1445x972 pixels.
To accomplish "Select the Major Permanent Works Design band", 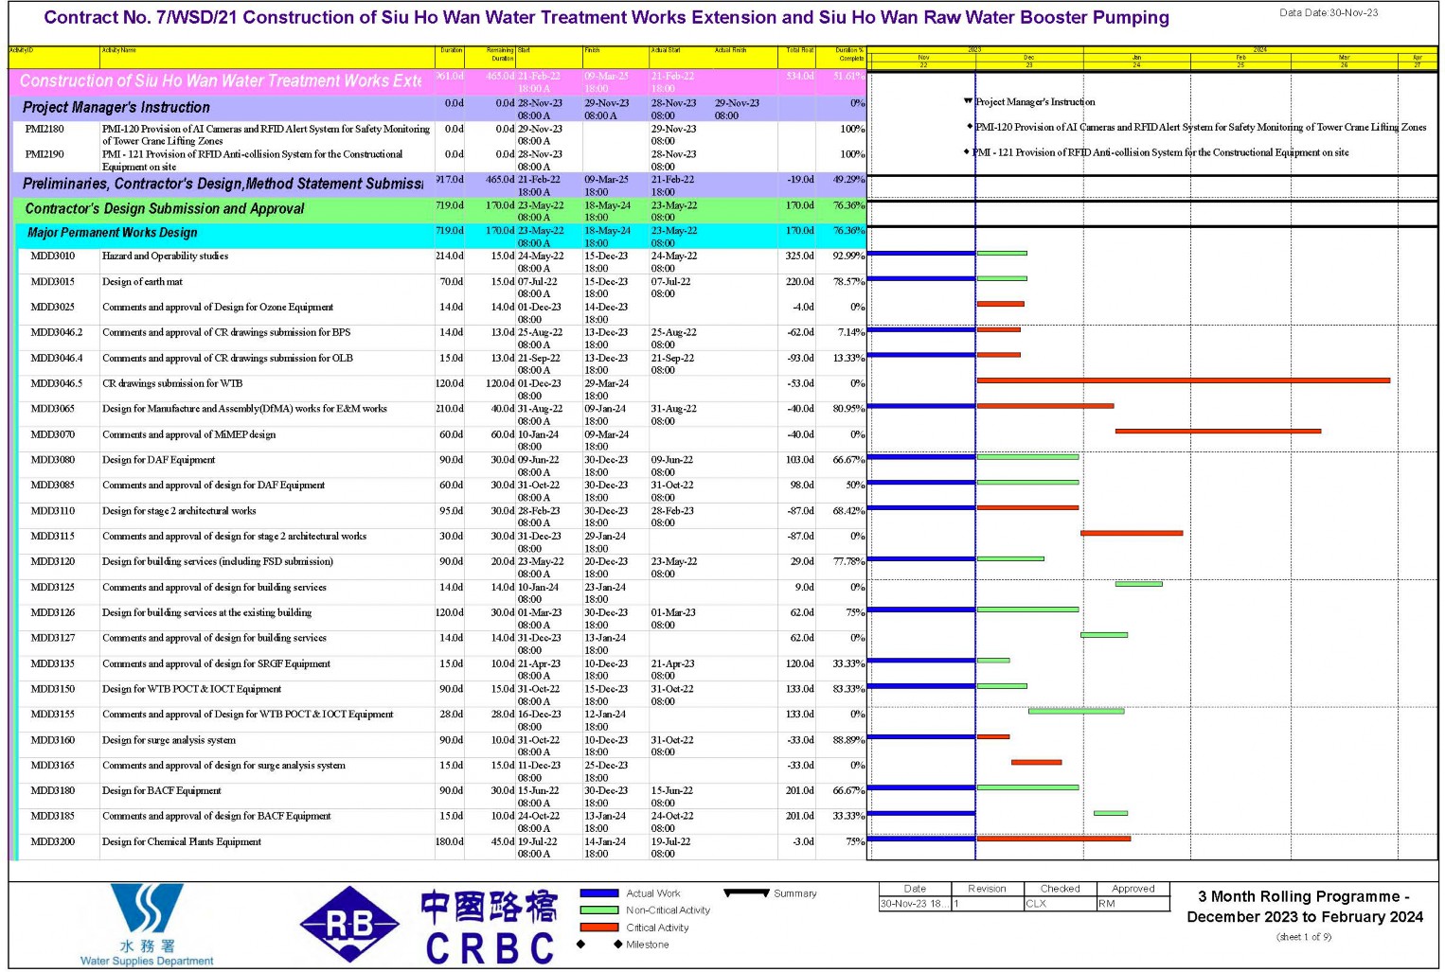I will [x=440, y=235].
